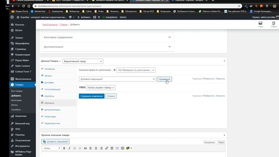The image size is (279, 157).
Task: Click the blue Сохранить изменения button
Action: coord(92,96)
